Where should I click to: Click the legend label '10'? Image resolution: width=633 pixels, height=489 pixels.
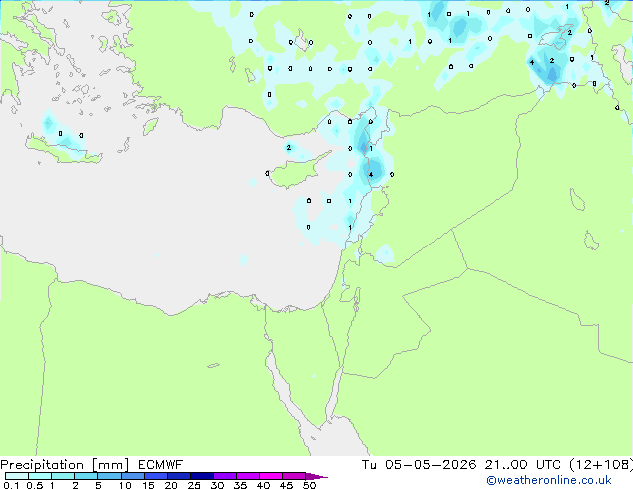pyautogui.click(x=125, y=485)
